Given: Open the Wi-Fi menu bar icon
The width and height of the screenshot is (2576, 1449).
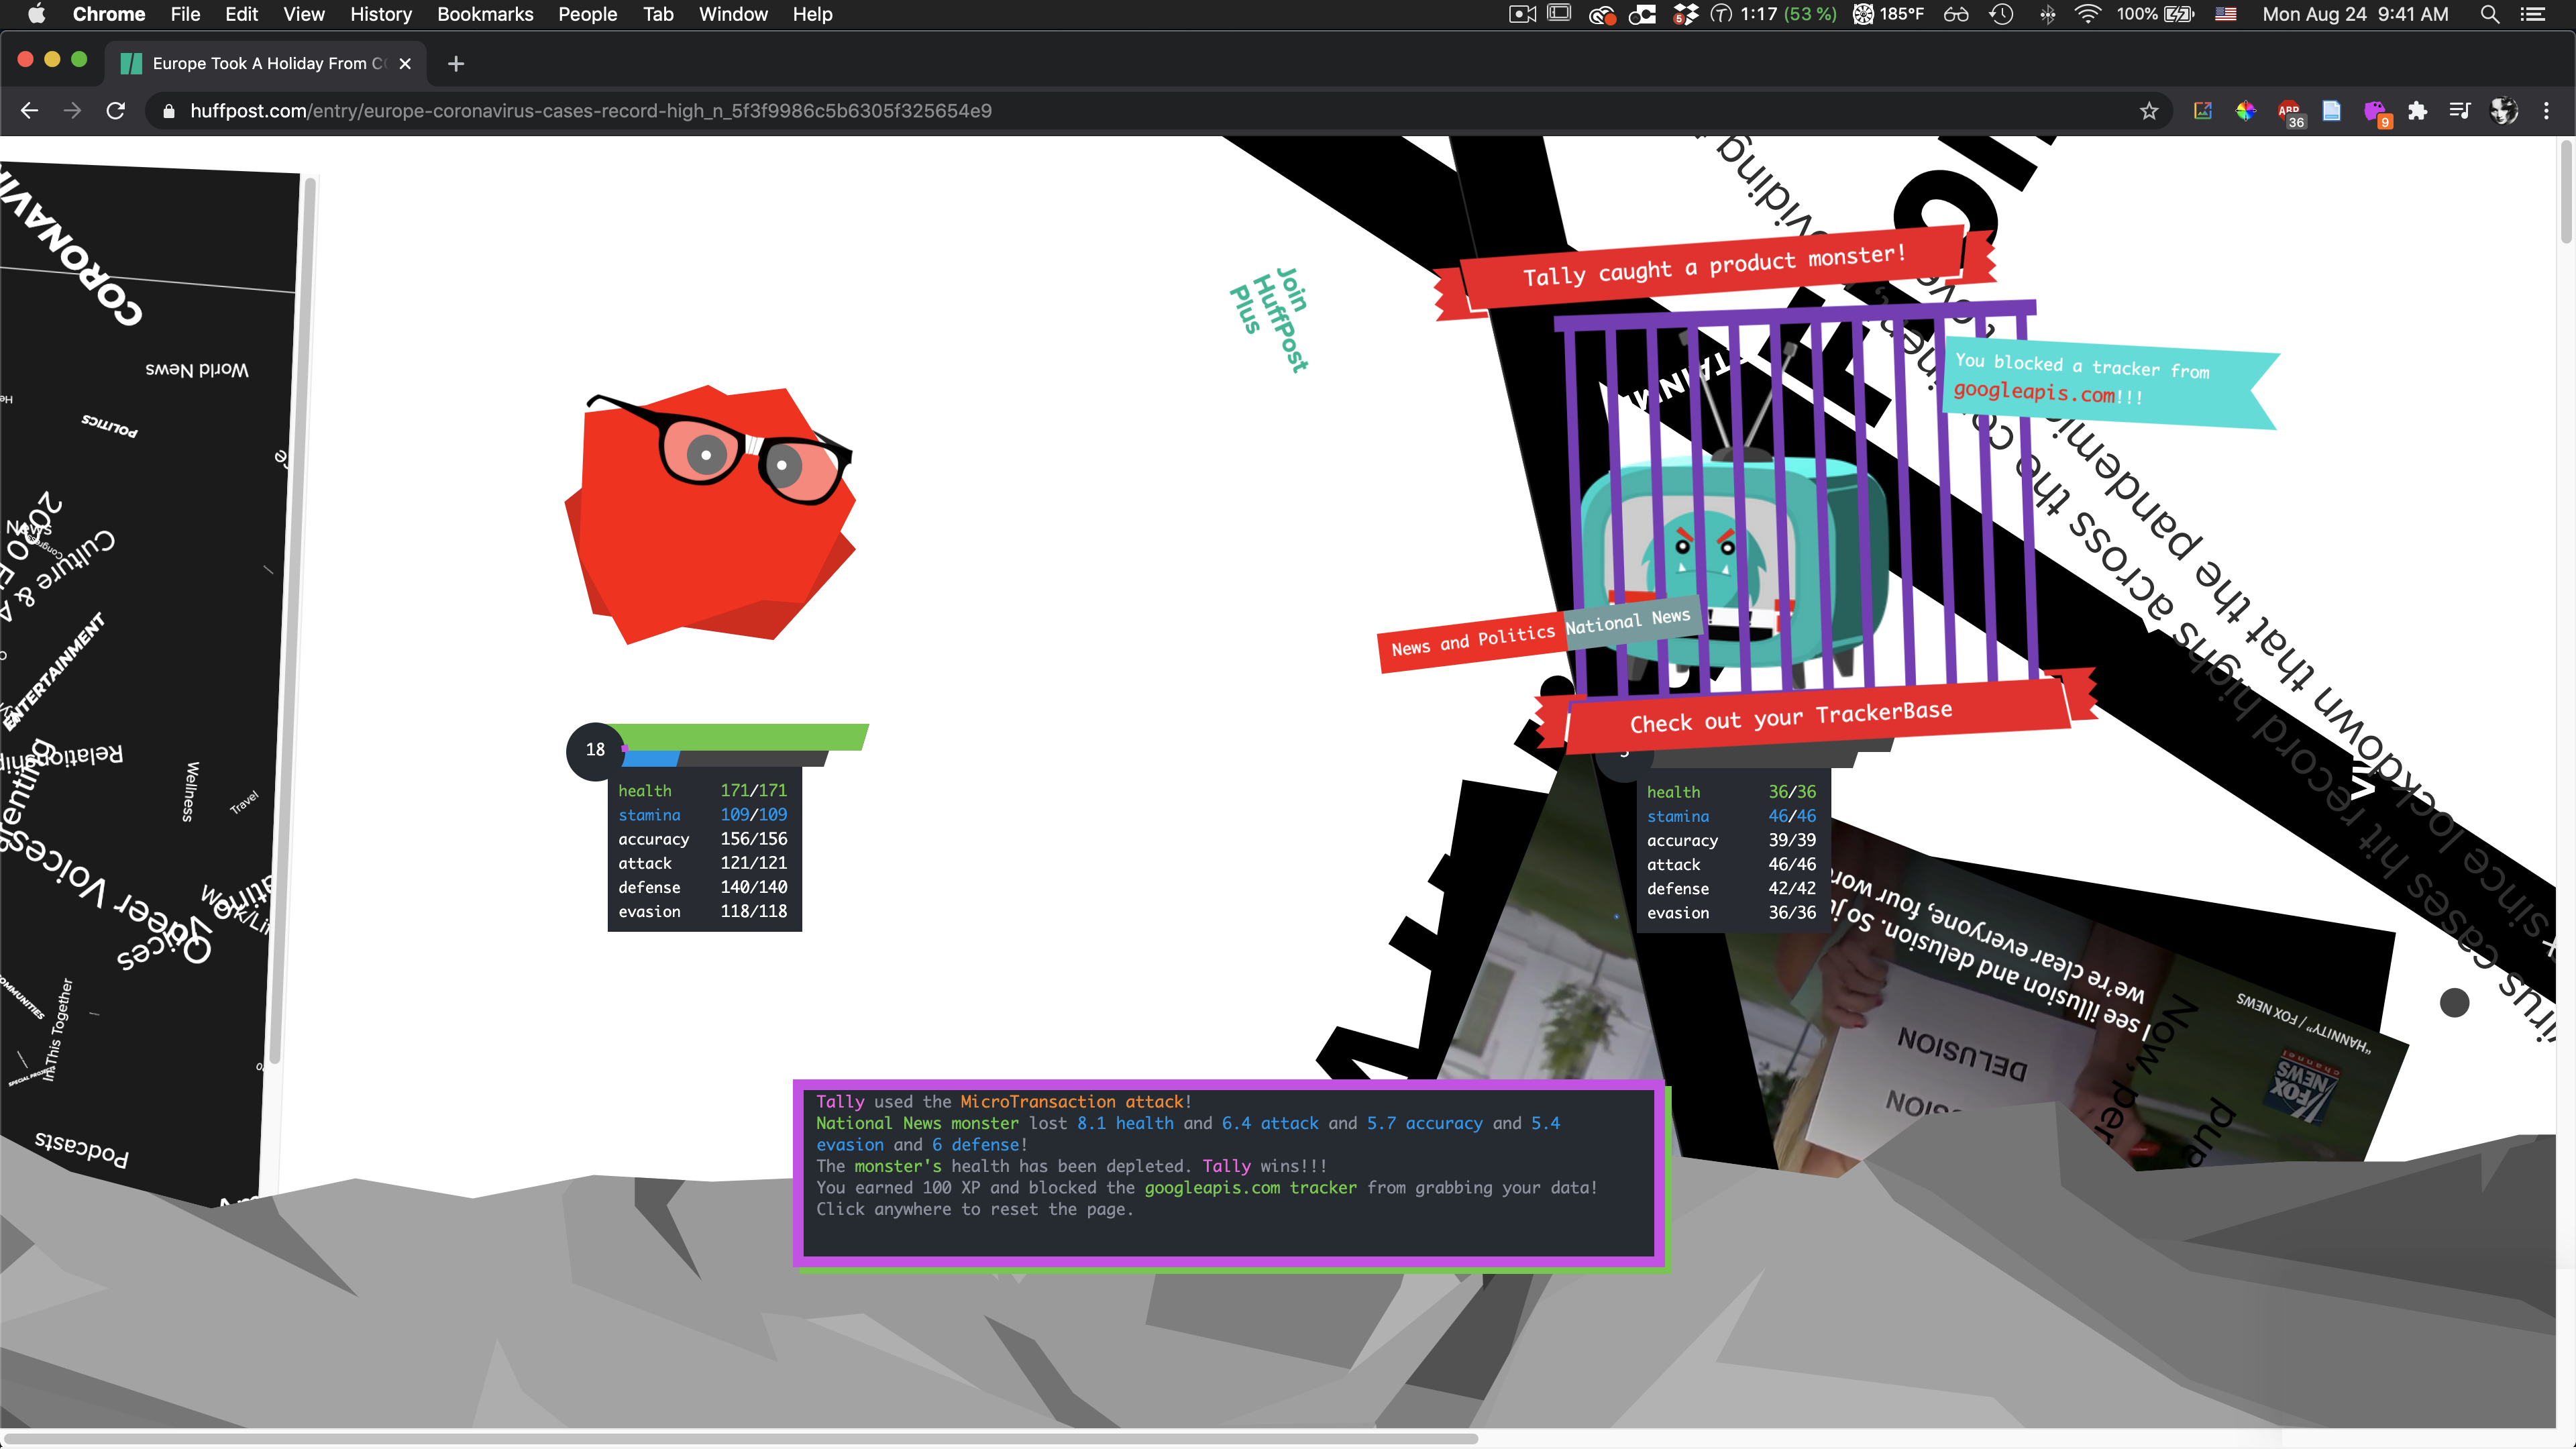Looking at the screenshot, I should point(2087,14).
